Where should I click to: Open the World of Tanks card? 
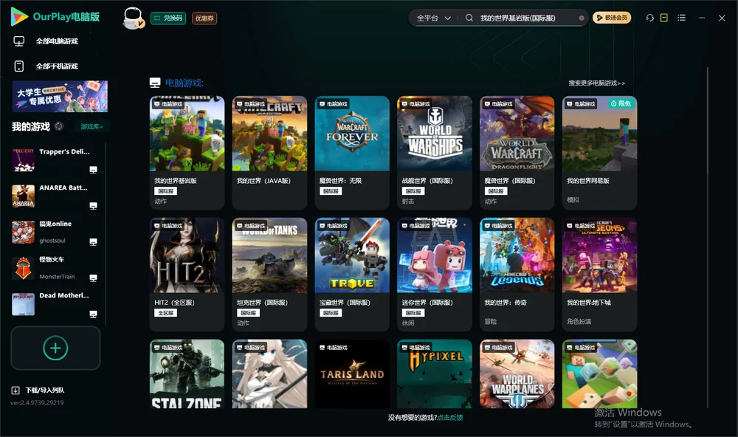coord(269,275)
